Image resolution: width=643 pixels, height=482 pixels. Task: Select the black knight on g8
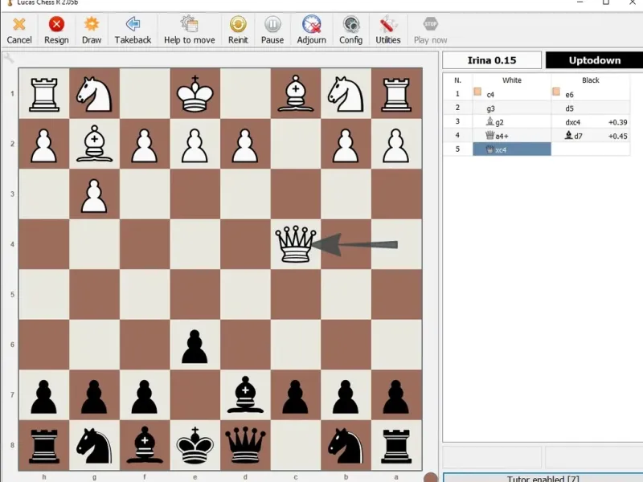pyautogui.click(x=94, y=445)
